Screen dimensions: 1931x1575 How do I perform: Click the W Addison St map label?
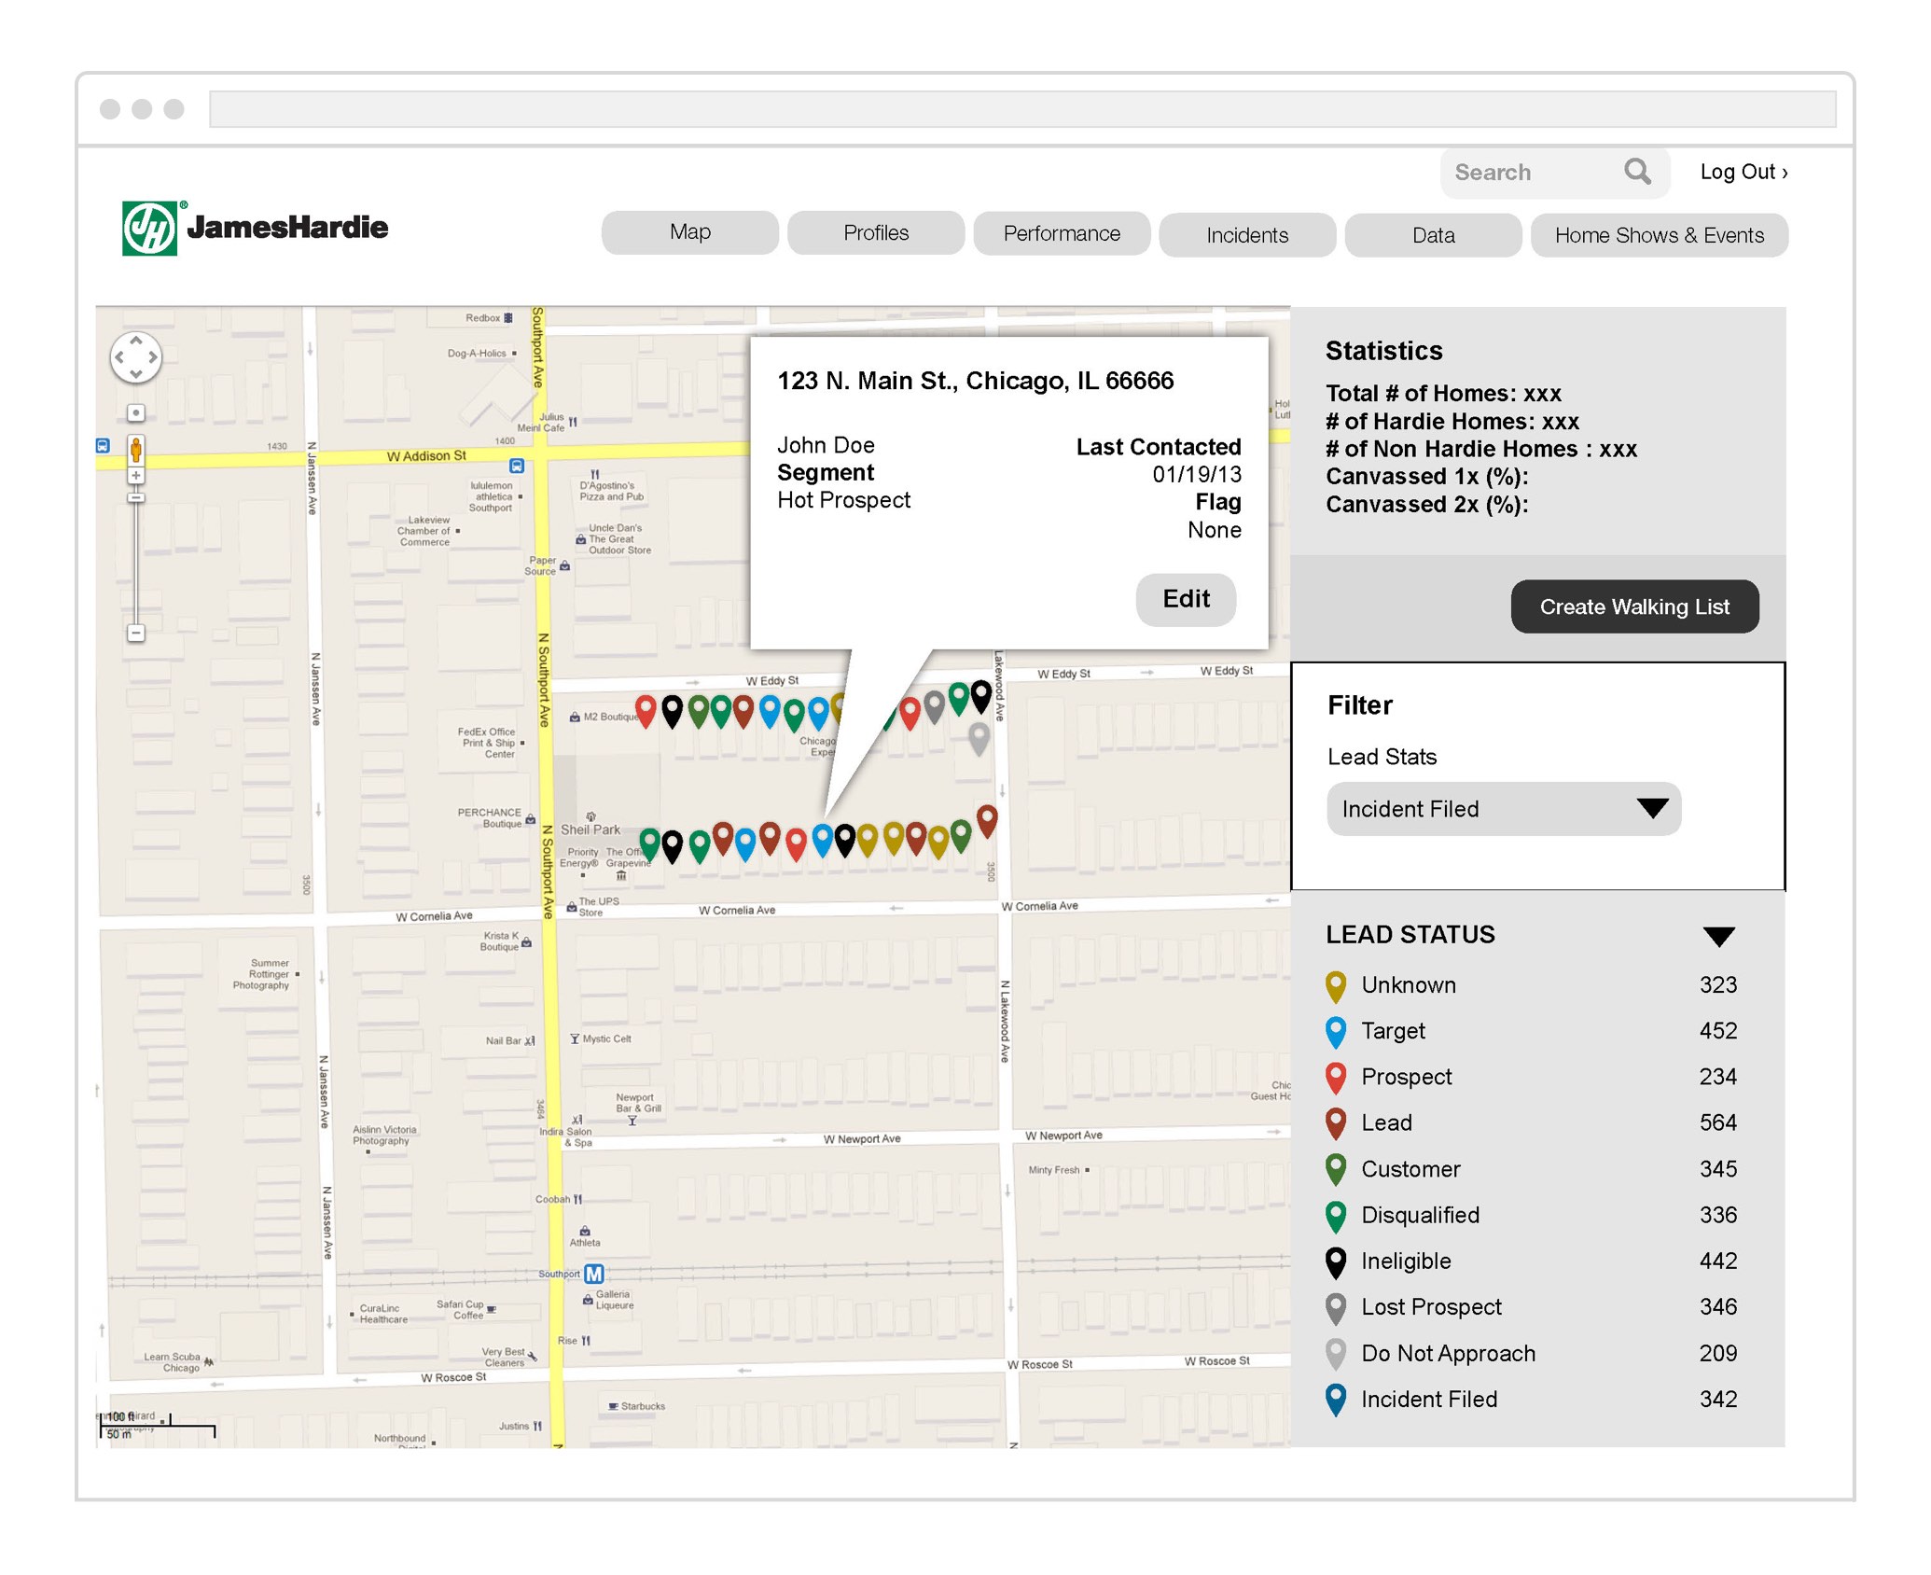pyautogui.click(x=426, y=456)
